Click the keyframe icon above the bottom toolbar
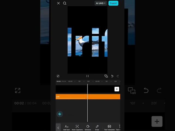Viewport: 175px width, 131px height. pyautogui.click(x=60, y=114)
